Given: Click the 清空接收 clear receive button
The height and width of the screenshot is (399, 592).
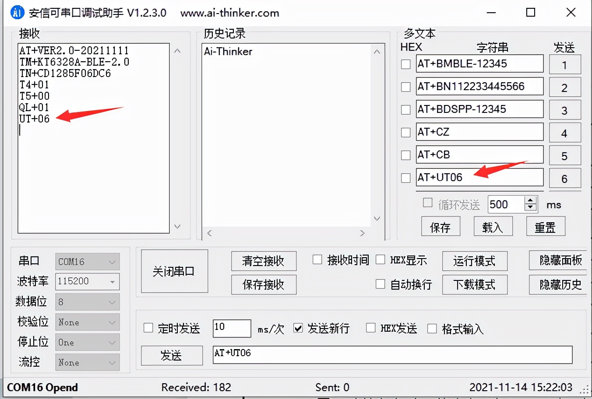Looking at the screenshot, I should click(264, 261).
